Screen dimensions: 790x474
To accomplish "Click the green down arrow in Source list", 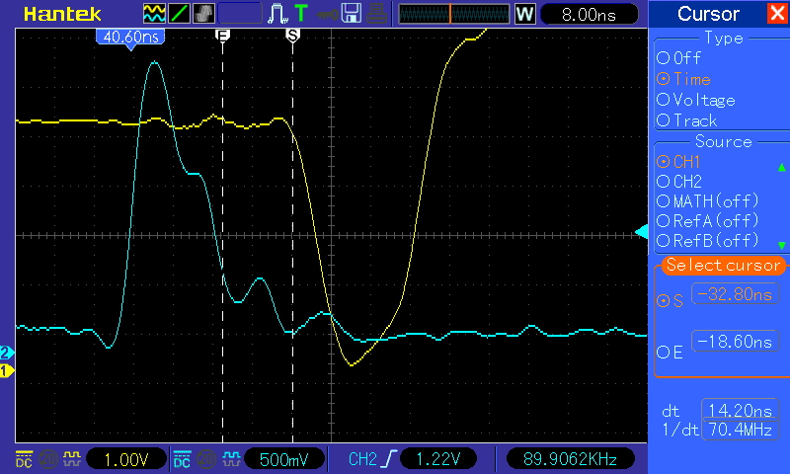I will [781, 245].
